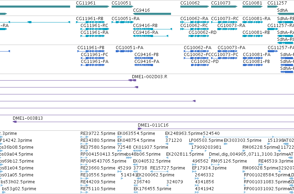Click EST label RE34380.5prime
Viewport: 294px width, 194px height.
point(98,140)
